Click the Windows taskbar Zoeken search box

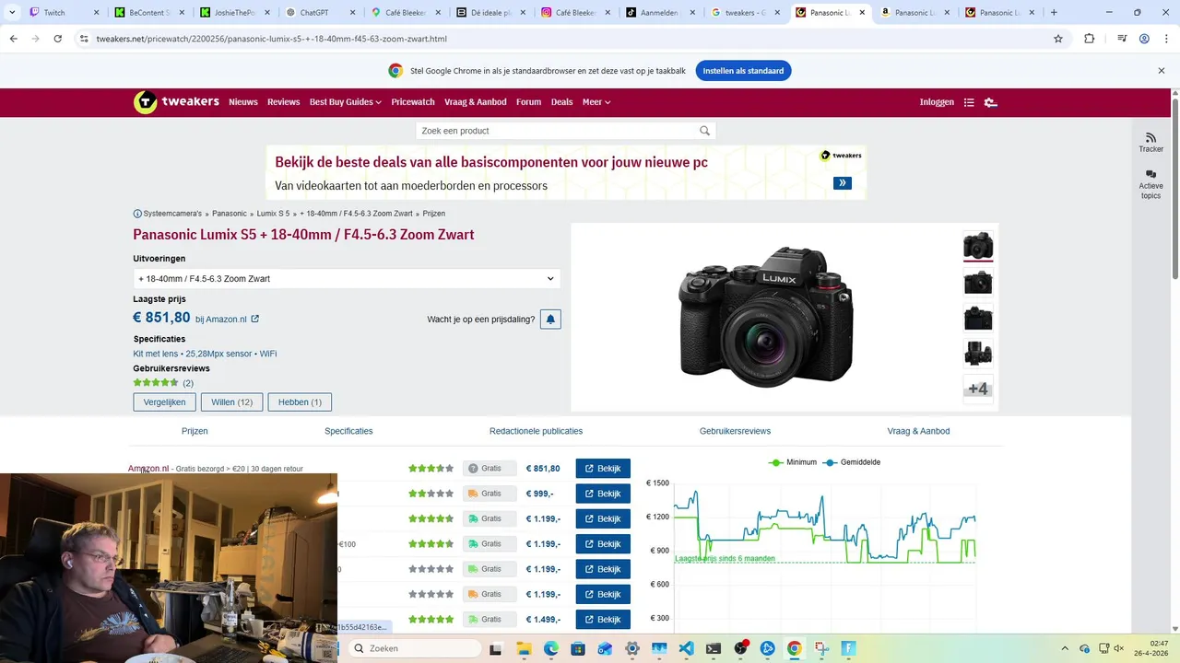(x=415, y=649)
